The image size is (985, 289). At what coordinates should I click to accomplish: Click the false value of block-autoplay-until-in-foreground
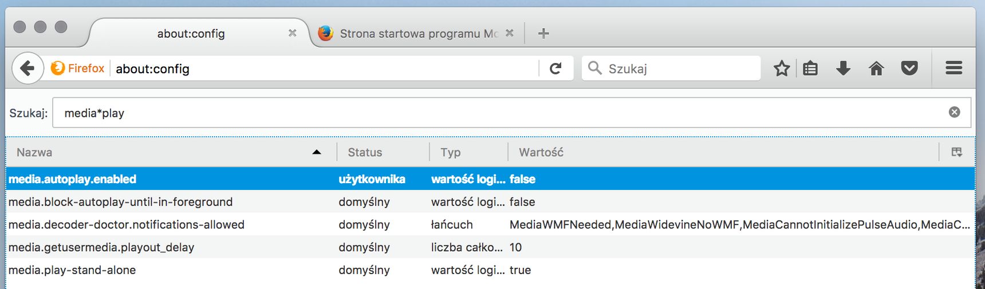point(522,201)
